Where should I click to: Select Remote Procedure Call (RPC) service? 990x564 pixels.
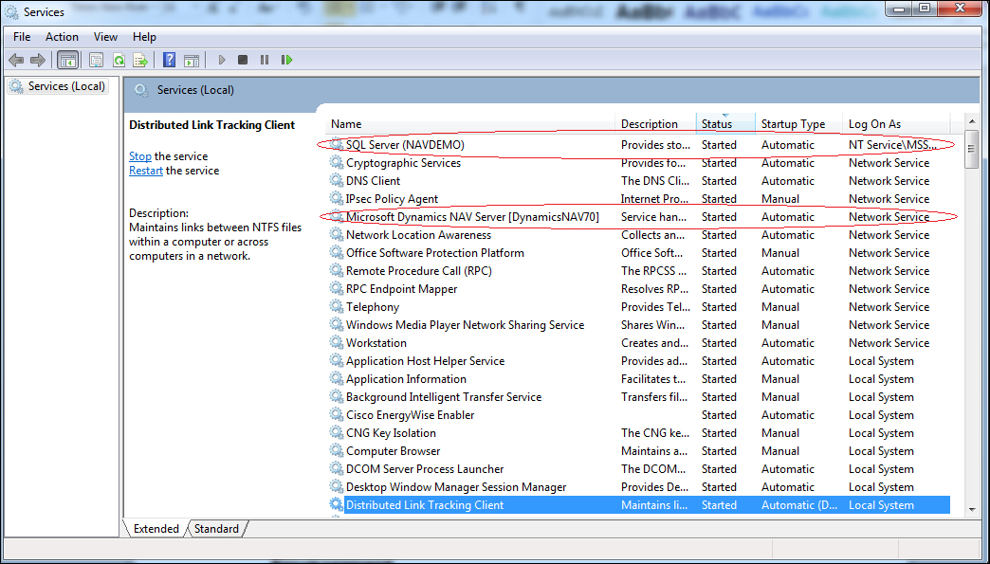637,271
